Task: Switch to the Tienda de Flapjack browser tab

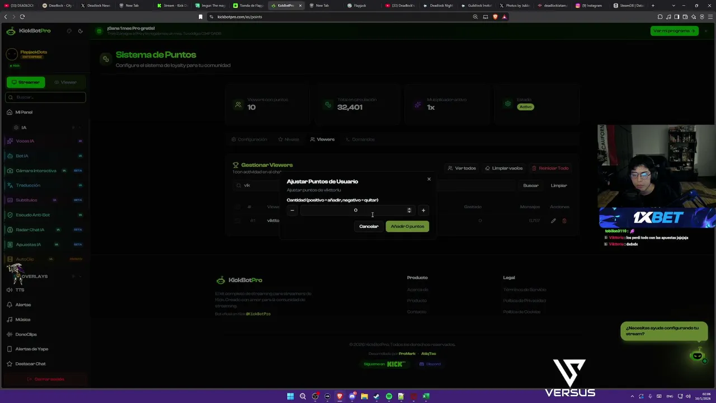Action: tap(247, 5)
